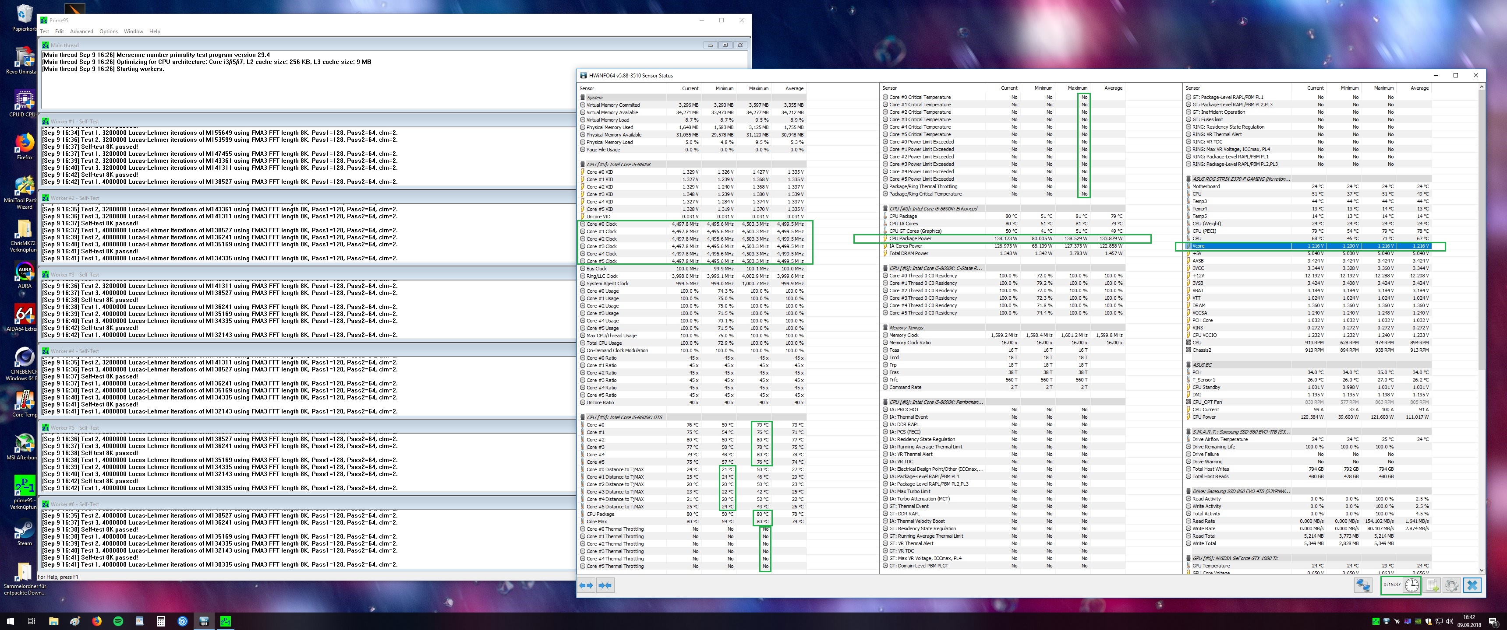Image resolution: width=1507 pixels, height=630 pixels.
Task: Open HWiNFO remote monitoring computers icon
Action: point(1363,585)
